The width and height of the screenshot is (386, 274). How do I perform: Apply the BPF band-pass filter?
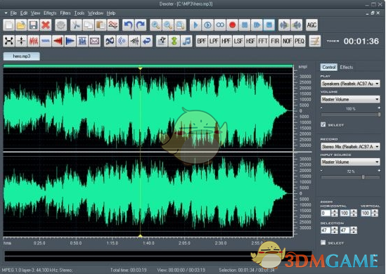(201, 41)
